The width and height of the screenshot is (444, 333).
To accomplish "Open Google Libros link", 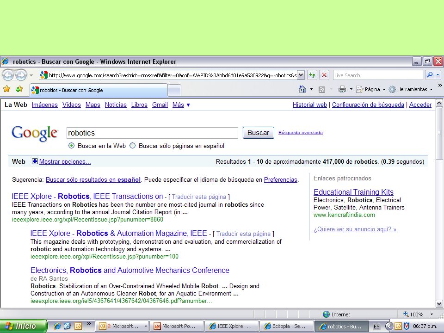I will pyautogui.click(x=139, y=105).
